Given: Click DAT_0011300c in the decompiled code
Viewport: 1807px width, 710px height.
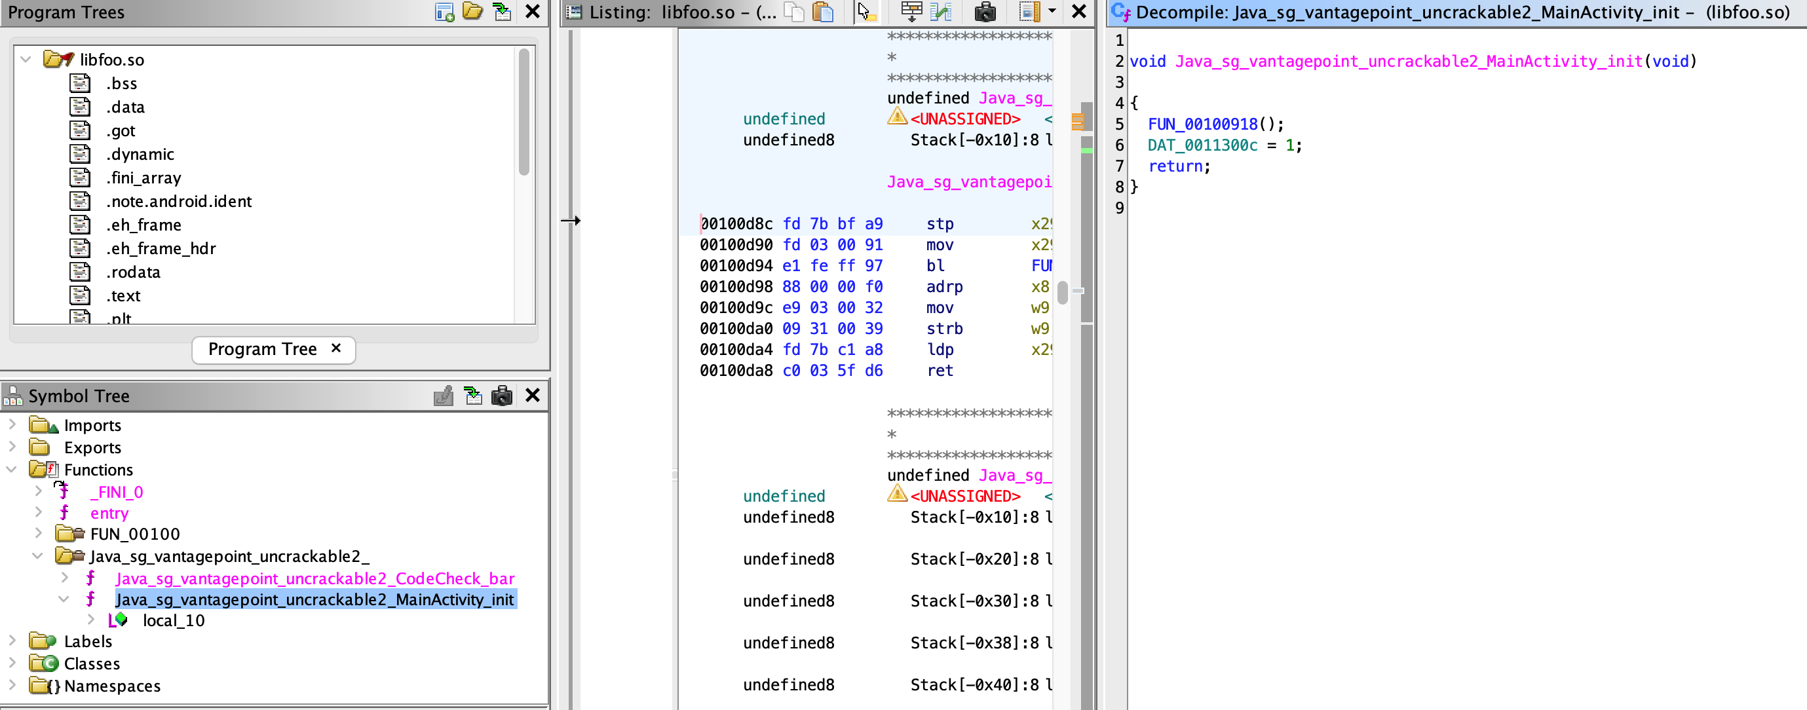Looking at the screenshot, I should [1202, 145].
